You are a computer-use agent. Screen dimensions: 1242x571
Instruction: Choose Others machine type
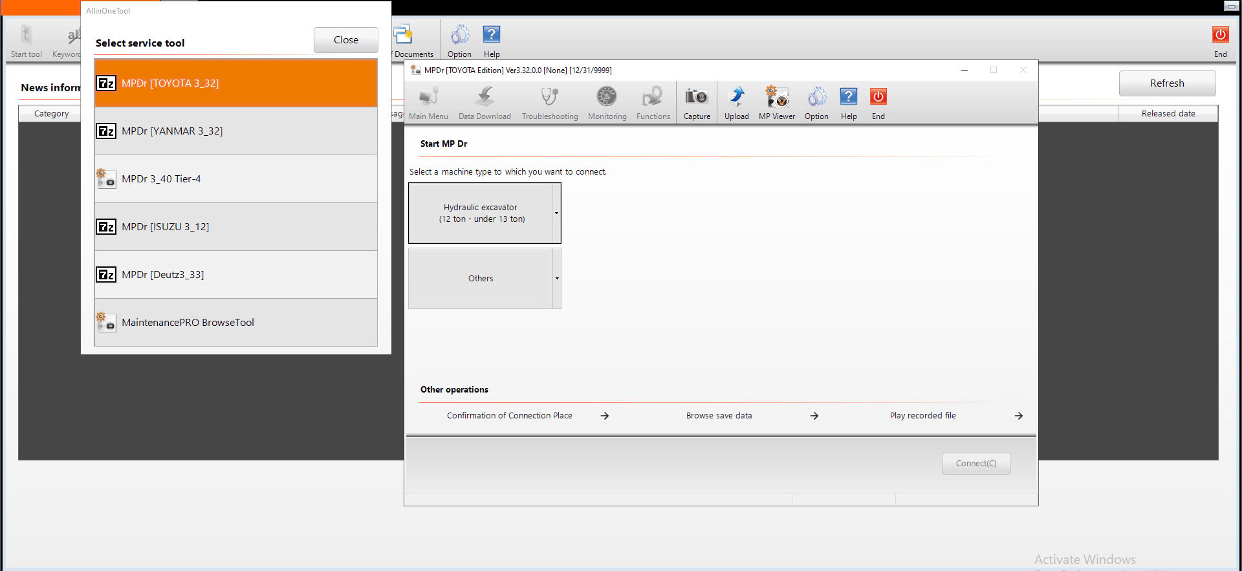480,279
